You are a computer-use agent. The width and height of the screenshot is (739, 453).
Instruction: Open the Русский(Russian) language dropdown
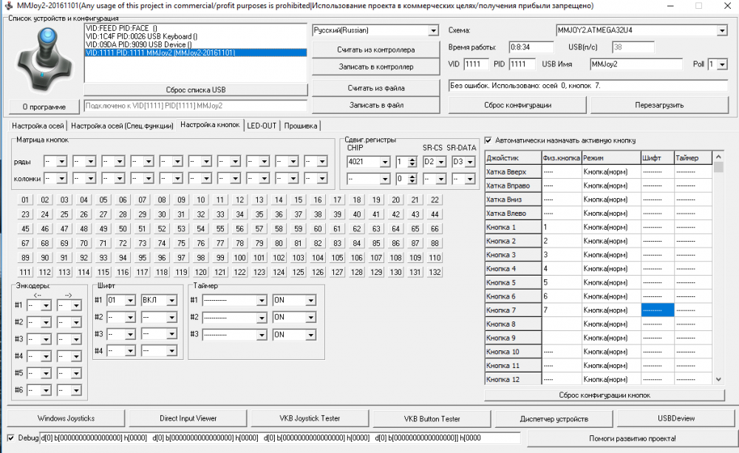pos(433,30)
